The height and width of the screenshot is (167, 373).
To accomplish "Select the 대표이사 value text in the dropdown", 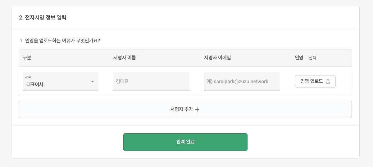I will click(x=35, y=84).
